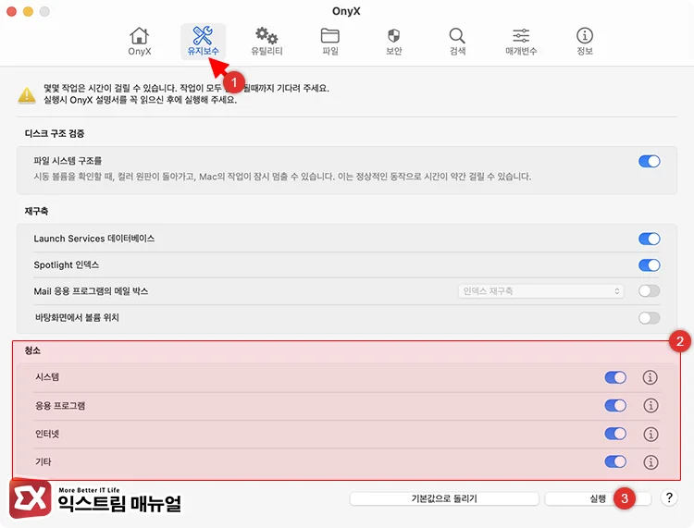Select the 유지보수 wrench icon
Screen dimensions: 694x528
coord(203,37)
